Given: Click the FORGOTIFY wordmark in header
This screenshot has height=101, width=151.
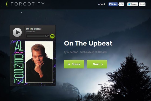Looking at the screenshot, I should tap(28, 4).
